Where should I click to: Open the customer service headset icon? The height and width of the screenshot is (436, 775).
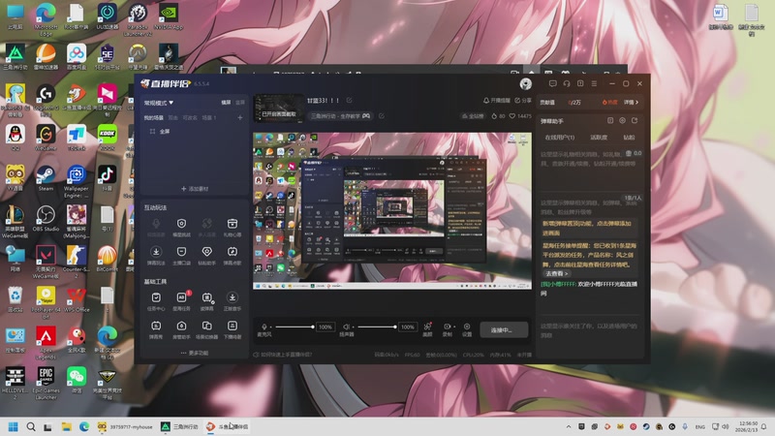click(x=567, y=83)
